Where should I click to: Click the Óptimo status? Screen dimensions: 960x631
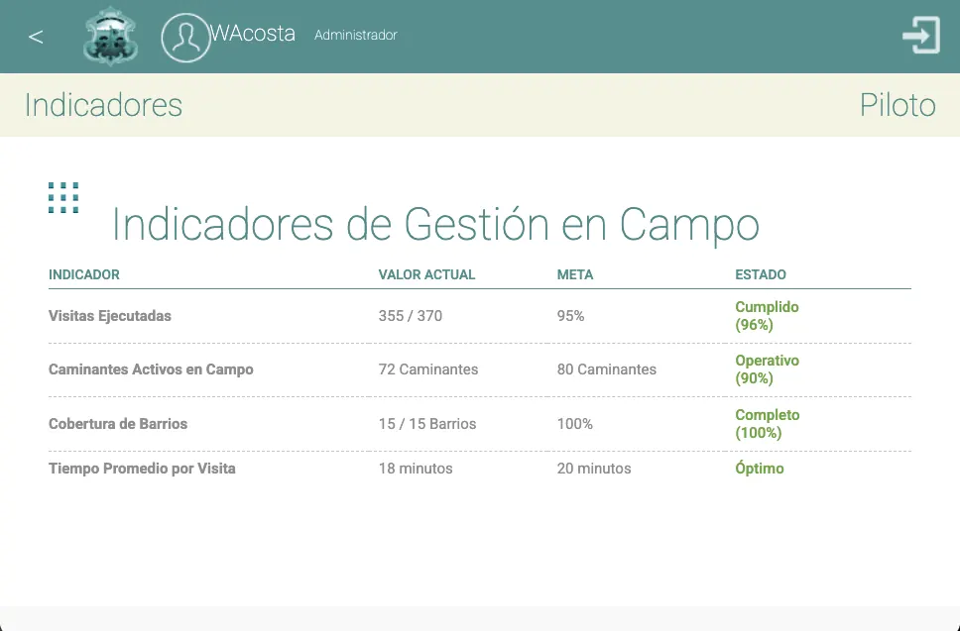760,469
